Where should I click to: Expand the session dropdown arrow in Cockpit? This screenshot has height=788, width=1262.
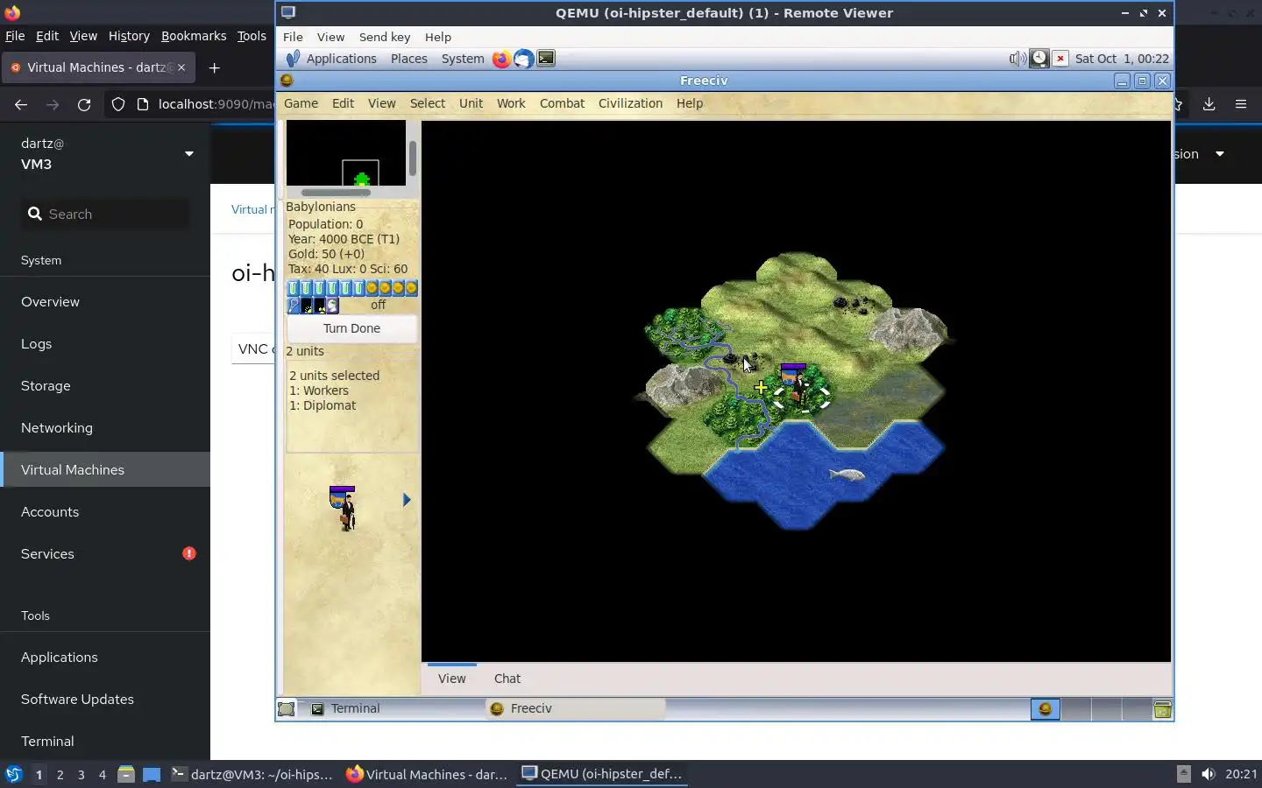coord(1219,154)
